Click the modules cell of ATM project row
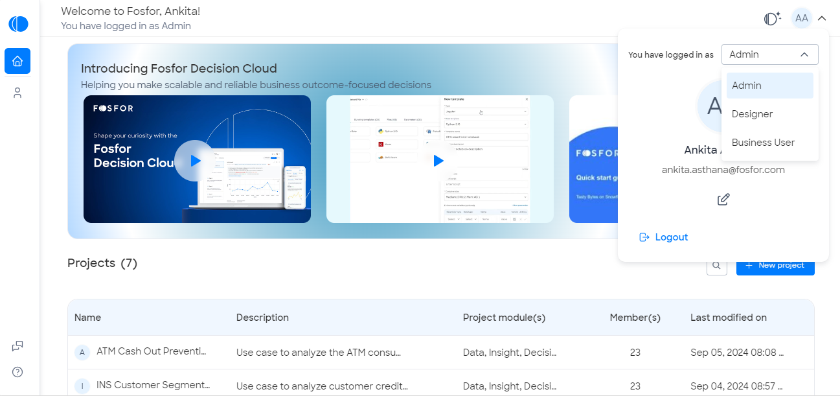 point(510,353)
